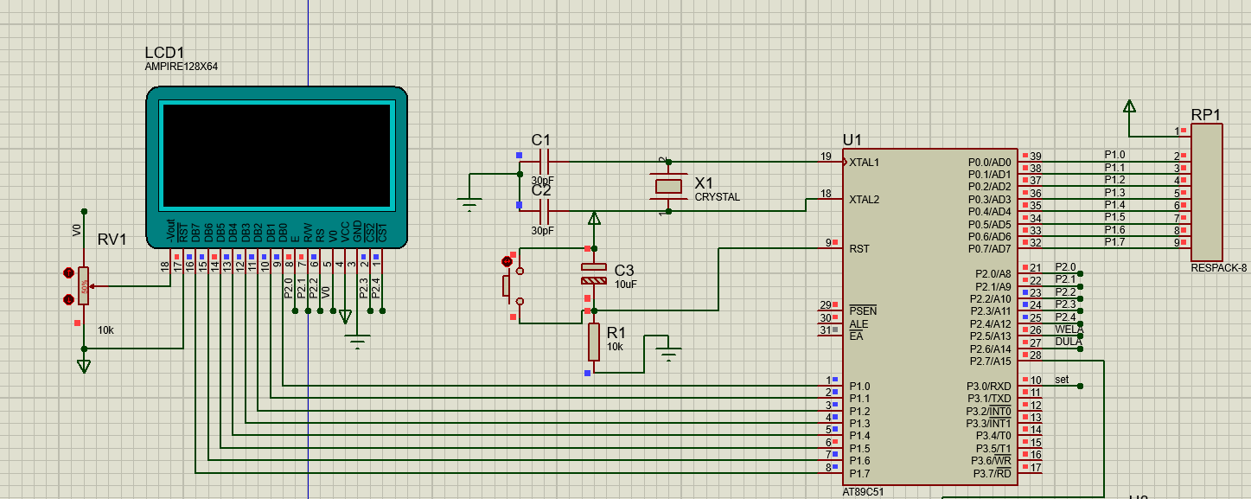Click the 30pF value below C2
1251x499 pixels.
[542, 231]
